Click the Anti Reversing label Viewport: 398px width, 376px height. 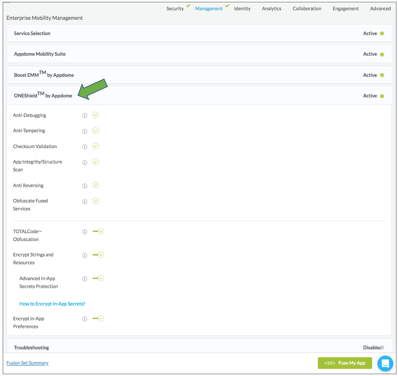coord(28,186)
